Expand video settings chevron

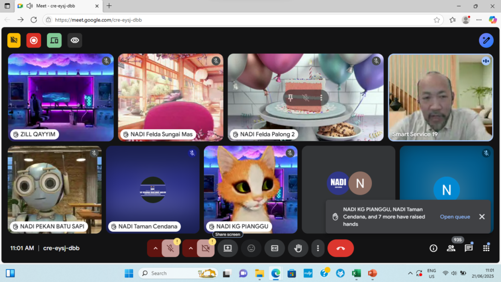[x=190, y=248]
